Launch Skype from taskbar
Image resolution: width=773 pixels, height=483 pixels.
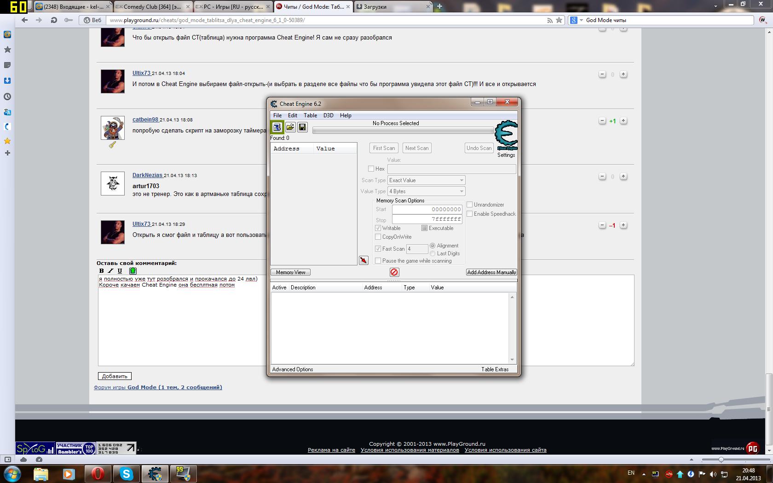(127, 473)
